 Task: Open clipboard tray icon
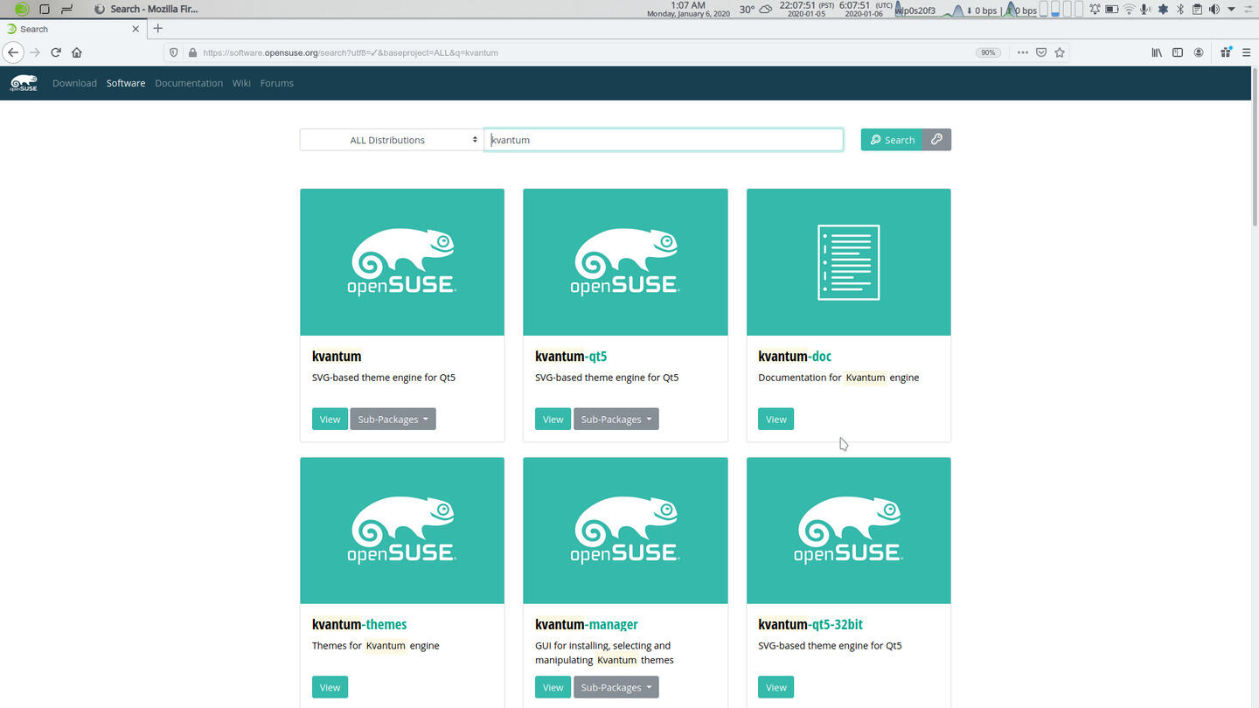pyautogui.click(x=1197, y=10)
